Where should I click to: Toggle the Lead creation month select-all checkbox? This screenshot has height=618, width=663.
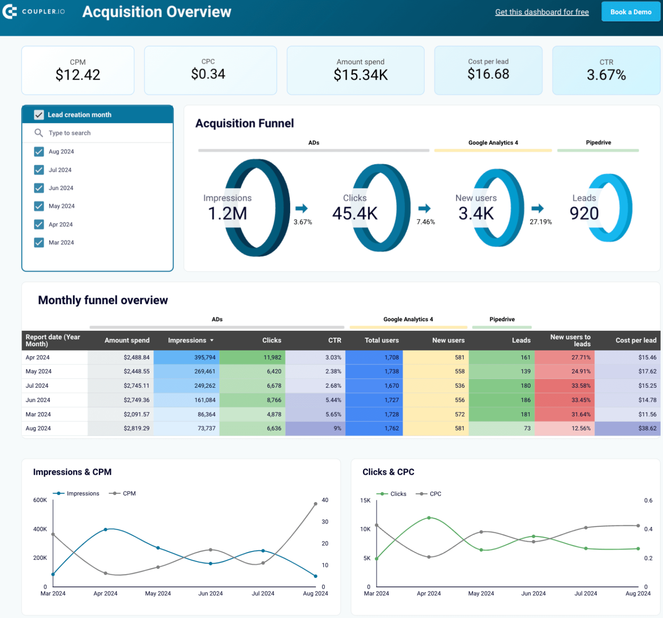pyautogui.click(x=39, y=114)
